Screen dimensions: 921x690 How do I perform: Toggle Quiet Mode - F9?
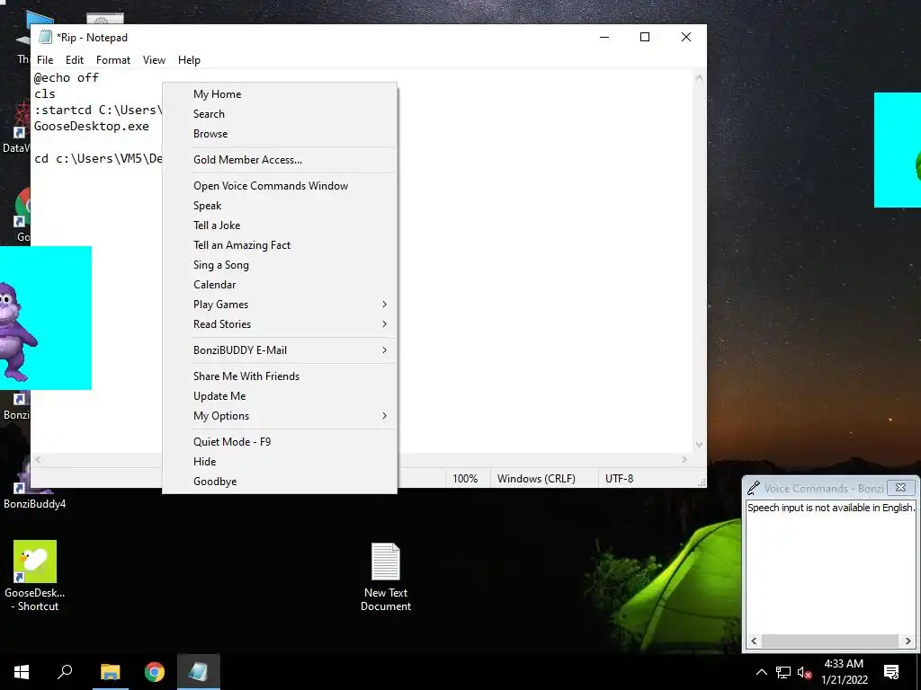[x=280, y=442]
